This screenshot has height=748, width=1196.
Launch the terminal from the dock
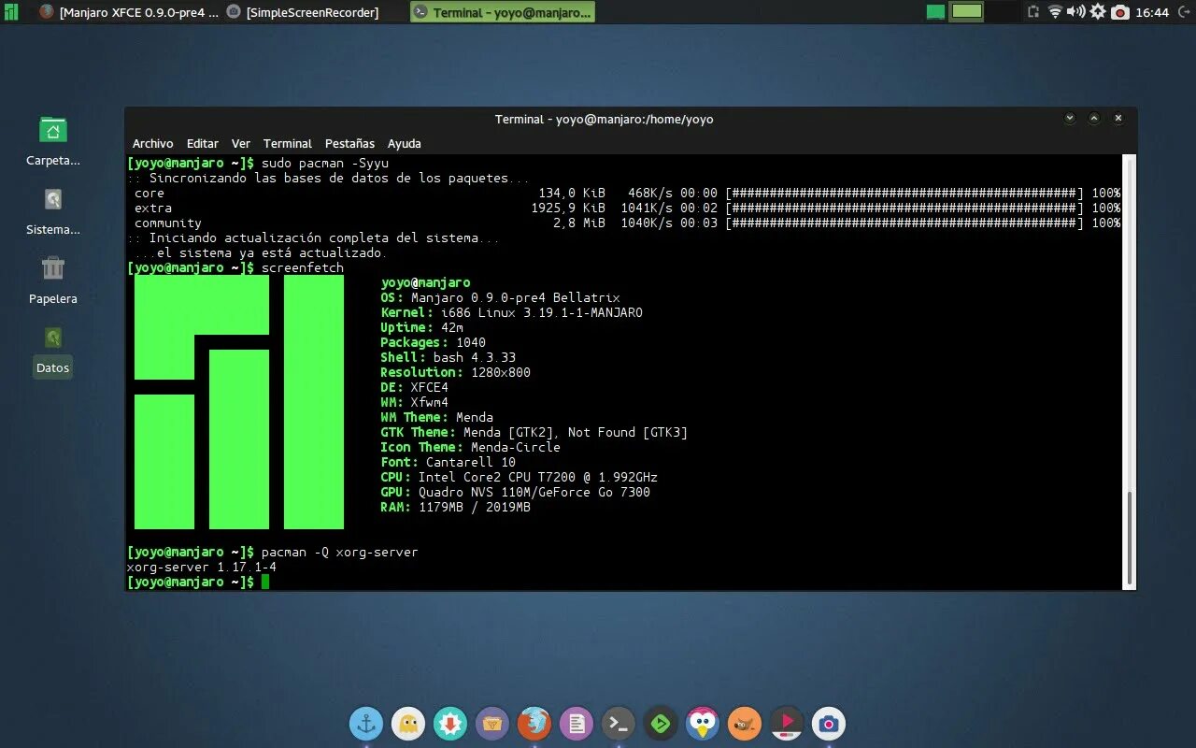(619, 723)
